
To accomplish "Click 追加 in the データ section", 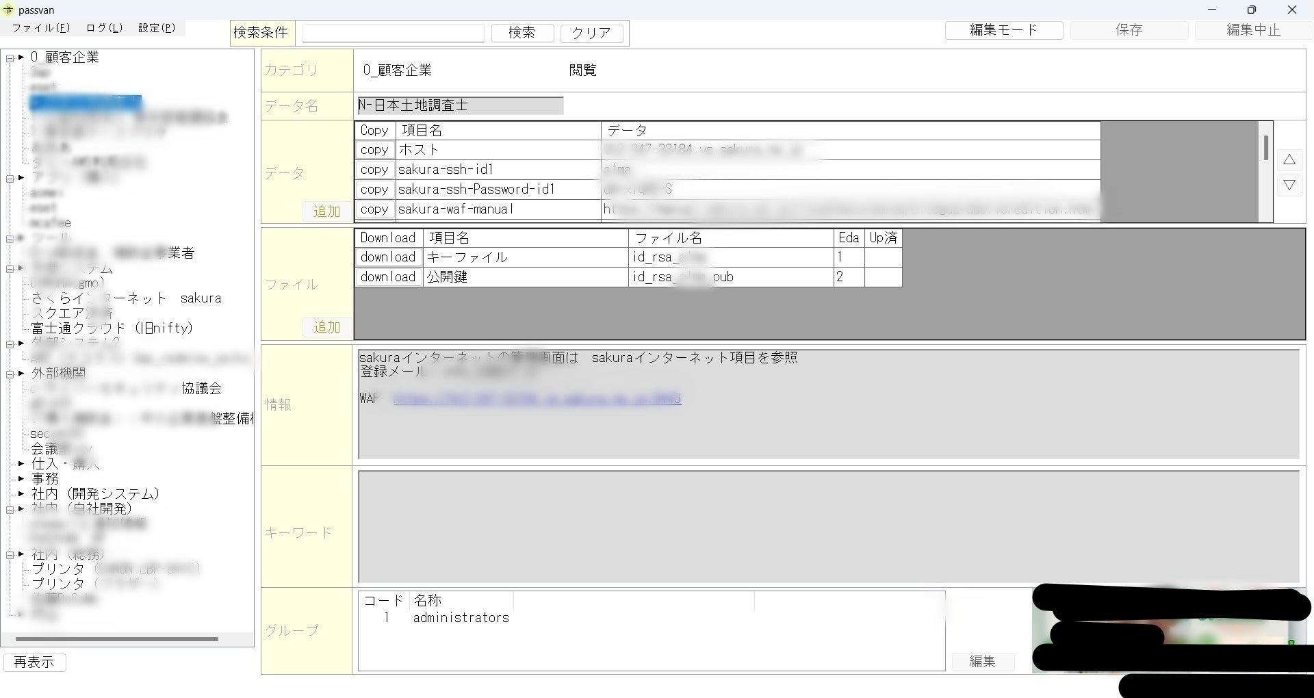I will [326, 211].
